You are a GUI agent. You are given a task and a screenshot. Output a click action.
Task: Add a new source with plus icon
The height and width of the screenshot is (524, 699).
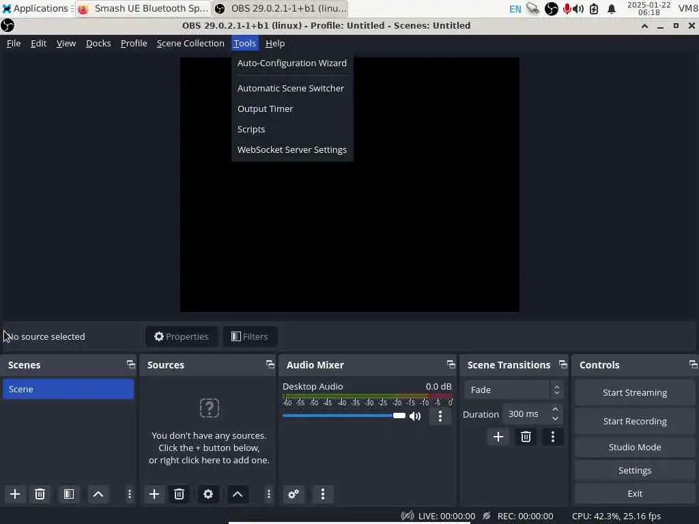pos(154,494)
